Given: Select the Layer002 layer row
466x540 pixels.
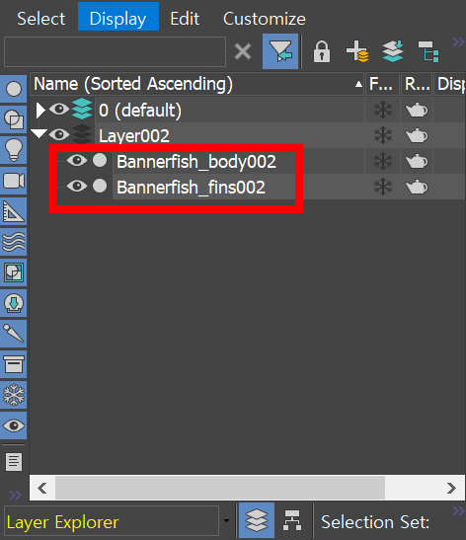Looking at the screenshot, I should tap(229, 135).
